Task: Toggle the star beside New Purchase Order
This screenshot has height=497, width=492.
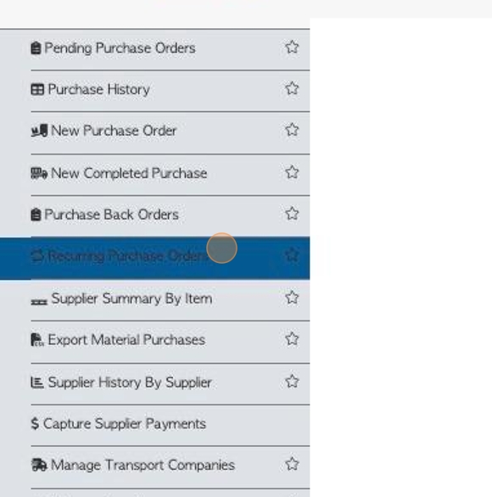Action: [x=292, y=130]
